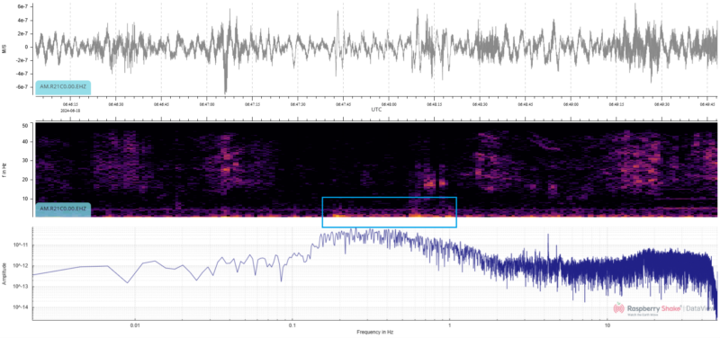Viewport: 720px width, 338px height.
Task: Click the AM.R21C0.00.EHZ waveform channel label
Action: [63, 87]
